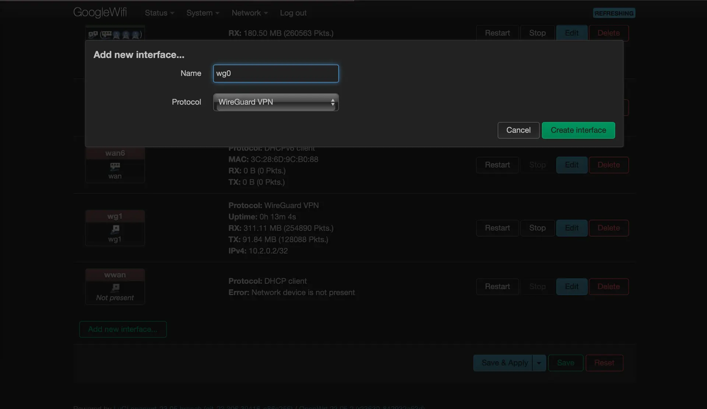Delete the wan6 interface

[x=608, y=165]
